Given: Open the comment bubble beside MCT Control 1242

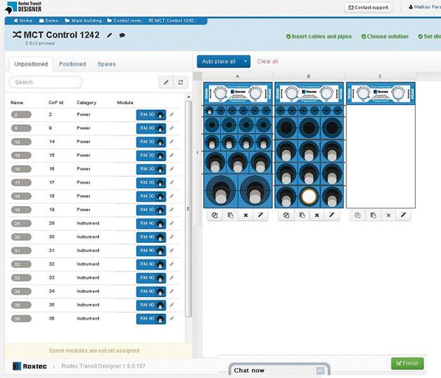Looking at the screenshot, I should tap(122, 34).
